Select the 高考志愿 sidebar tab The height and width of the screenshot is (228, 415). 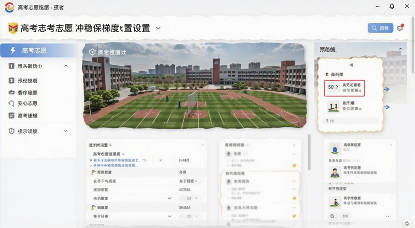38,50
